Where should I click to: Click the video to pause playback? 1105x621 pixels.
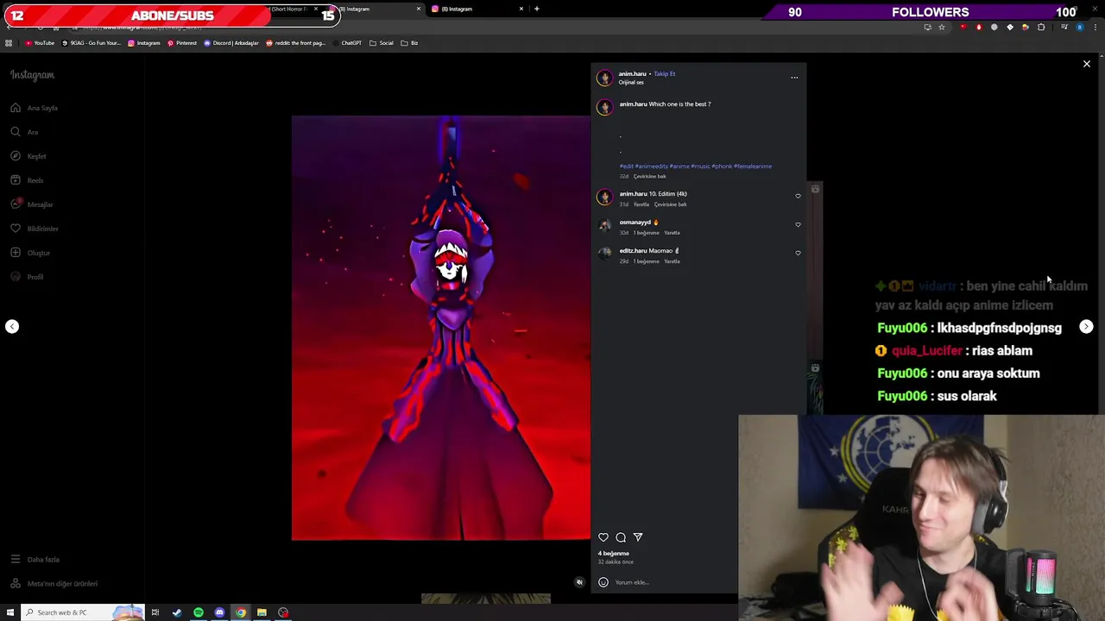441,328
